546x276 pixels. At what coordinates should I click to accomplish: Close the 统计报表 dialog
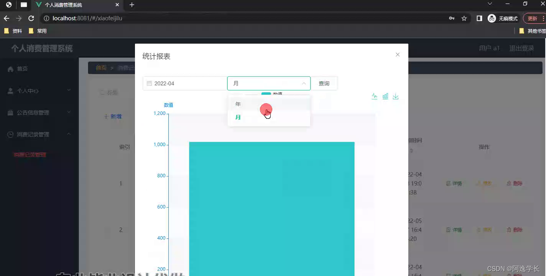[398, 54]
